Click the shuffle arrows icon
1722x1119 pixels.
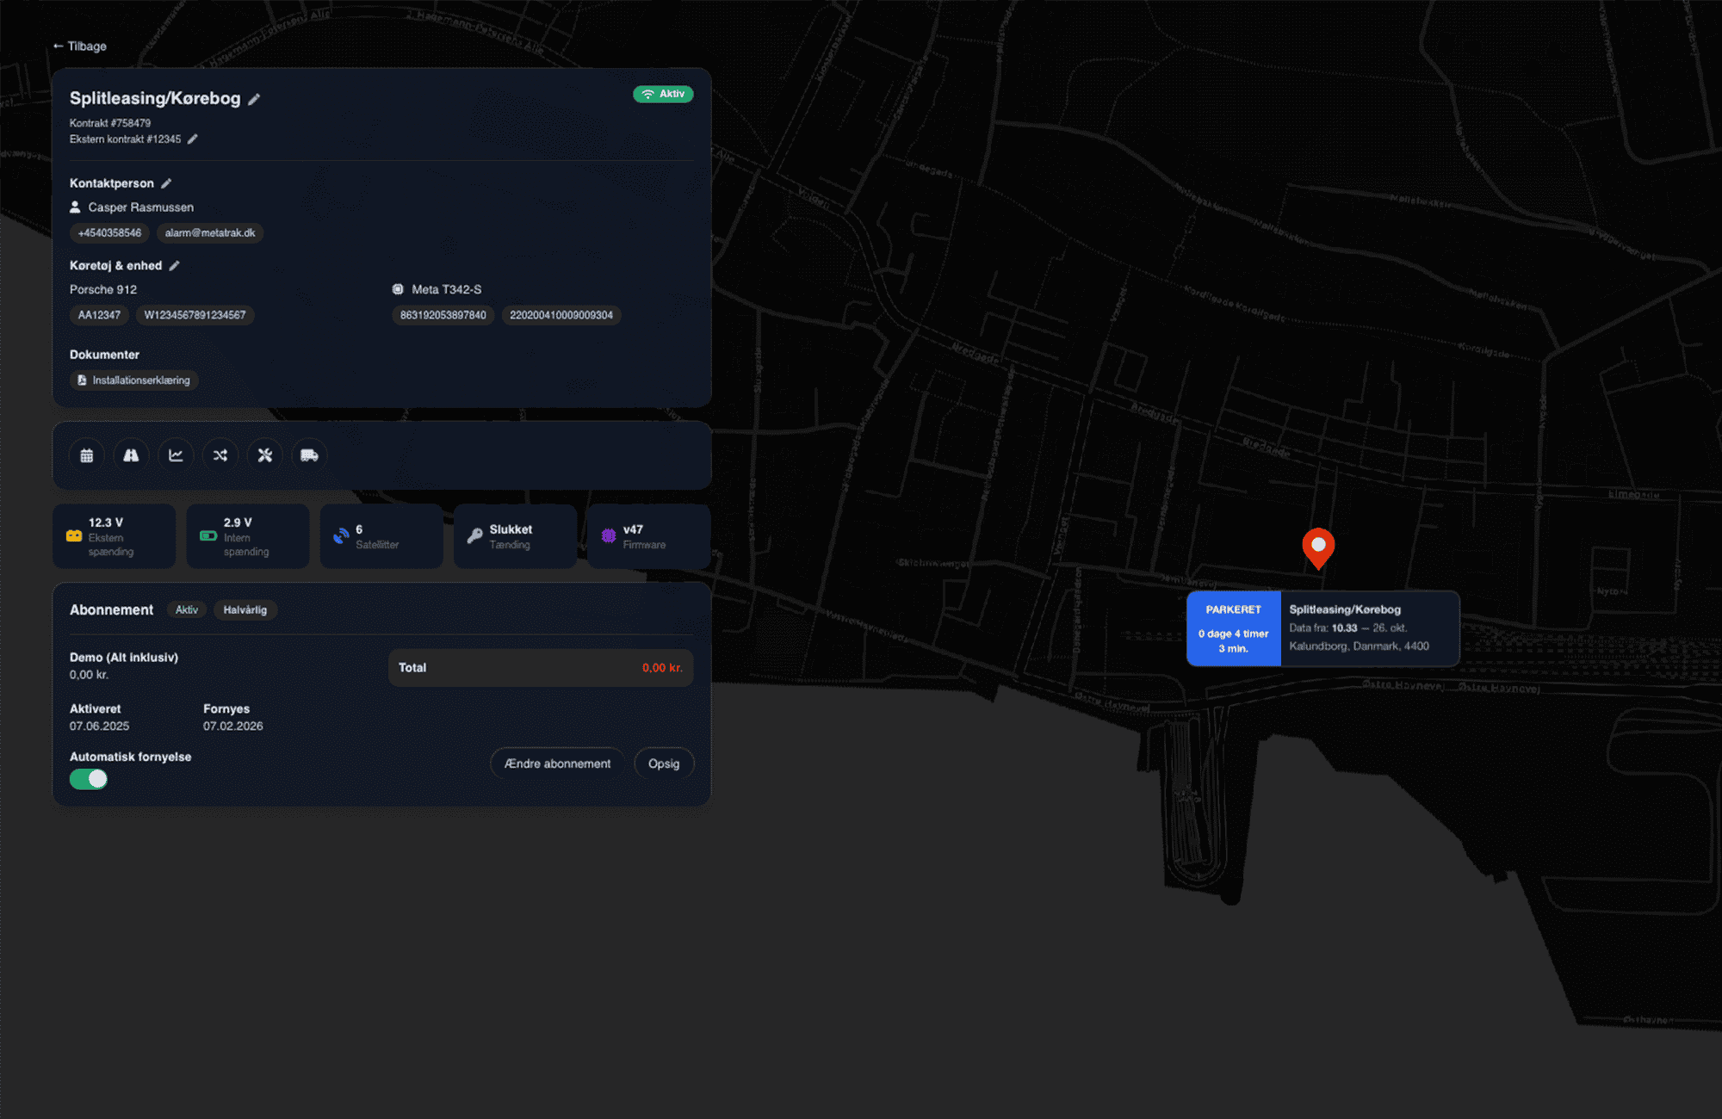[x=220, y=455]
